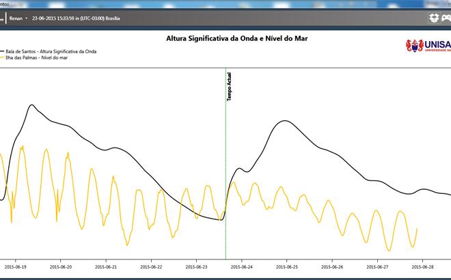Click the dropdown arrow next to Renan
This screenshot has height=280, width=451.
pyautogui.click(x=27, y=18)
